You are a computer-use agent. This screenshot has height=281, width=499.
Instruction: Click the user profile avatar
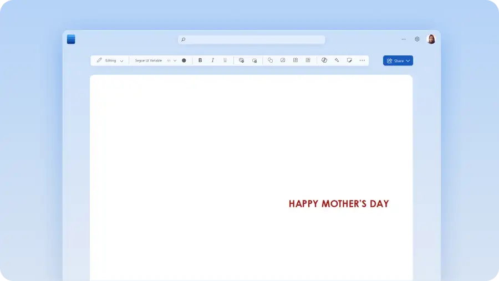click(431, 39)
